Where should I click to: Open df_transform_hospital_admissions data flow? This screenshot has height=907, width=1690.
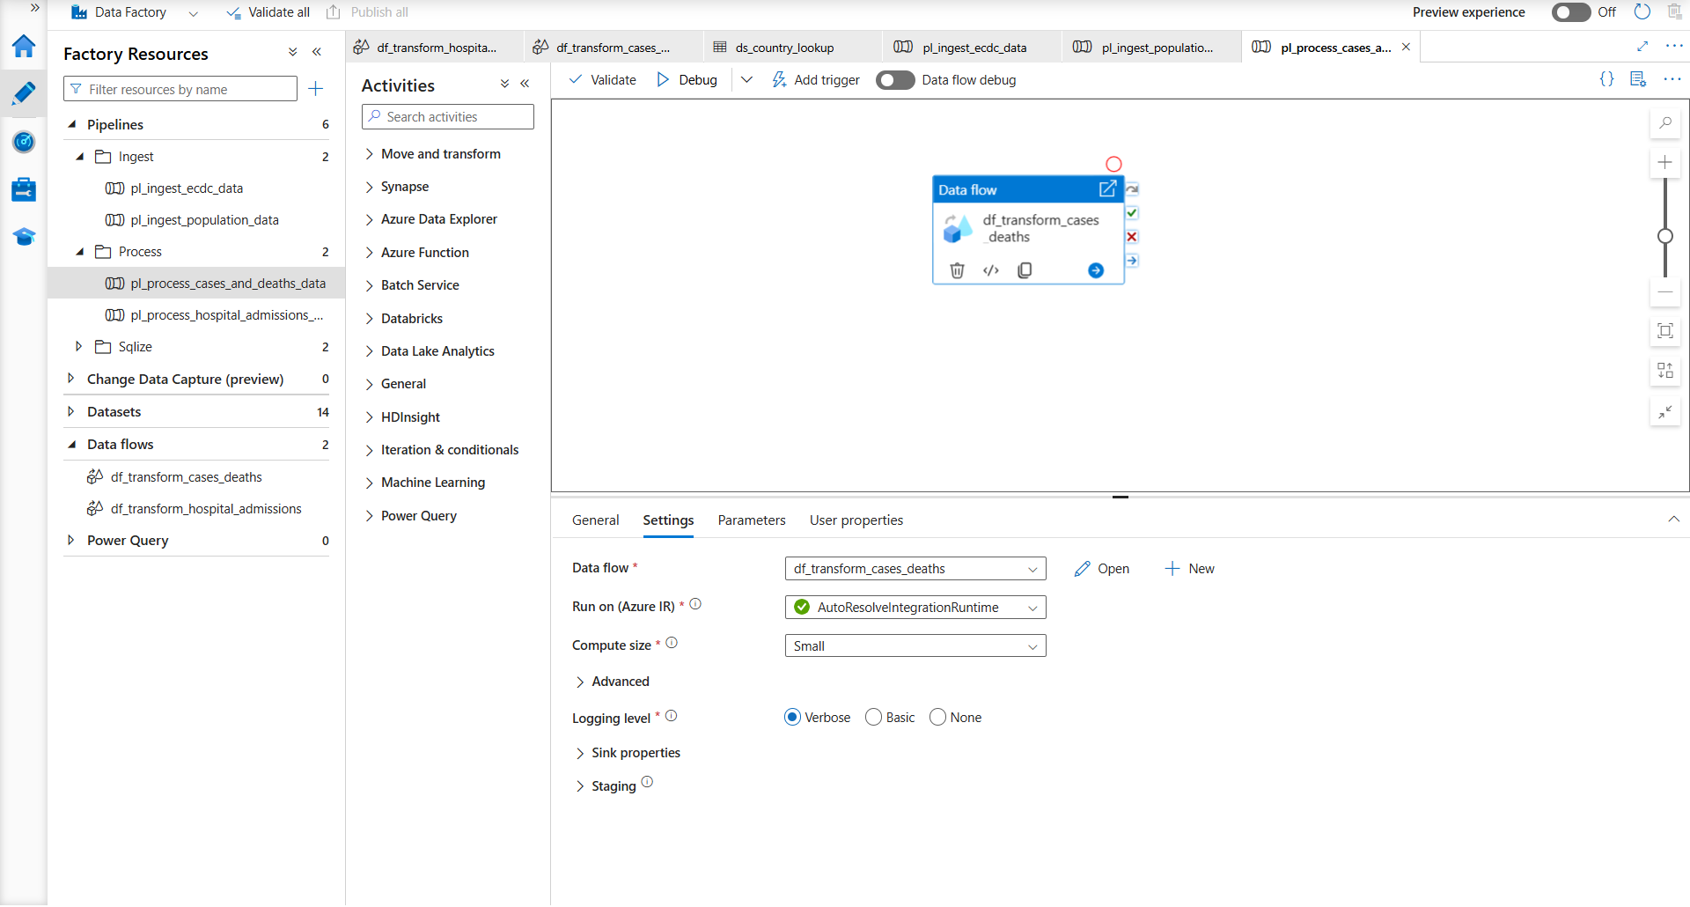pos(195,509)
